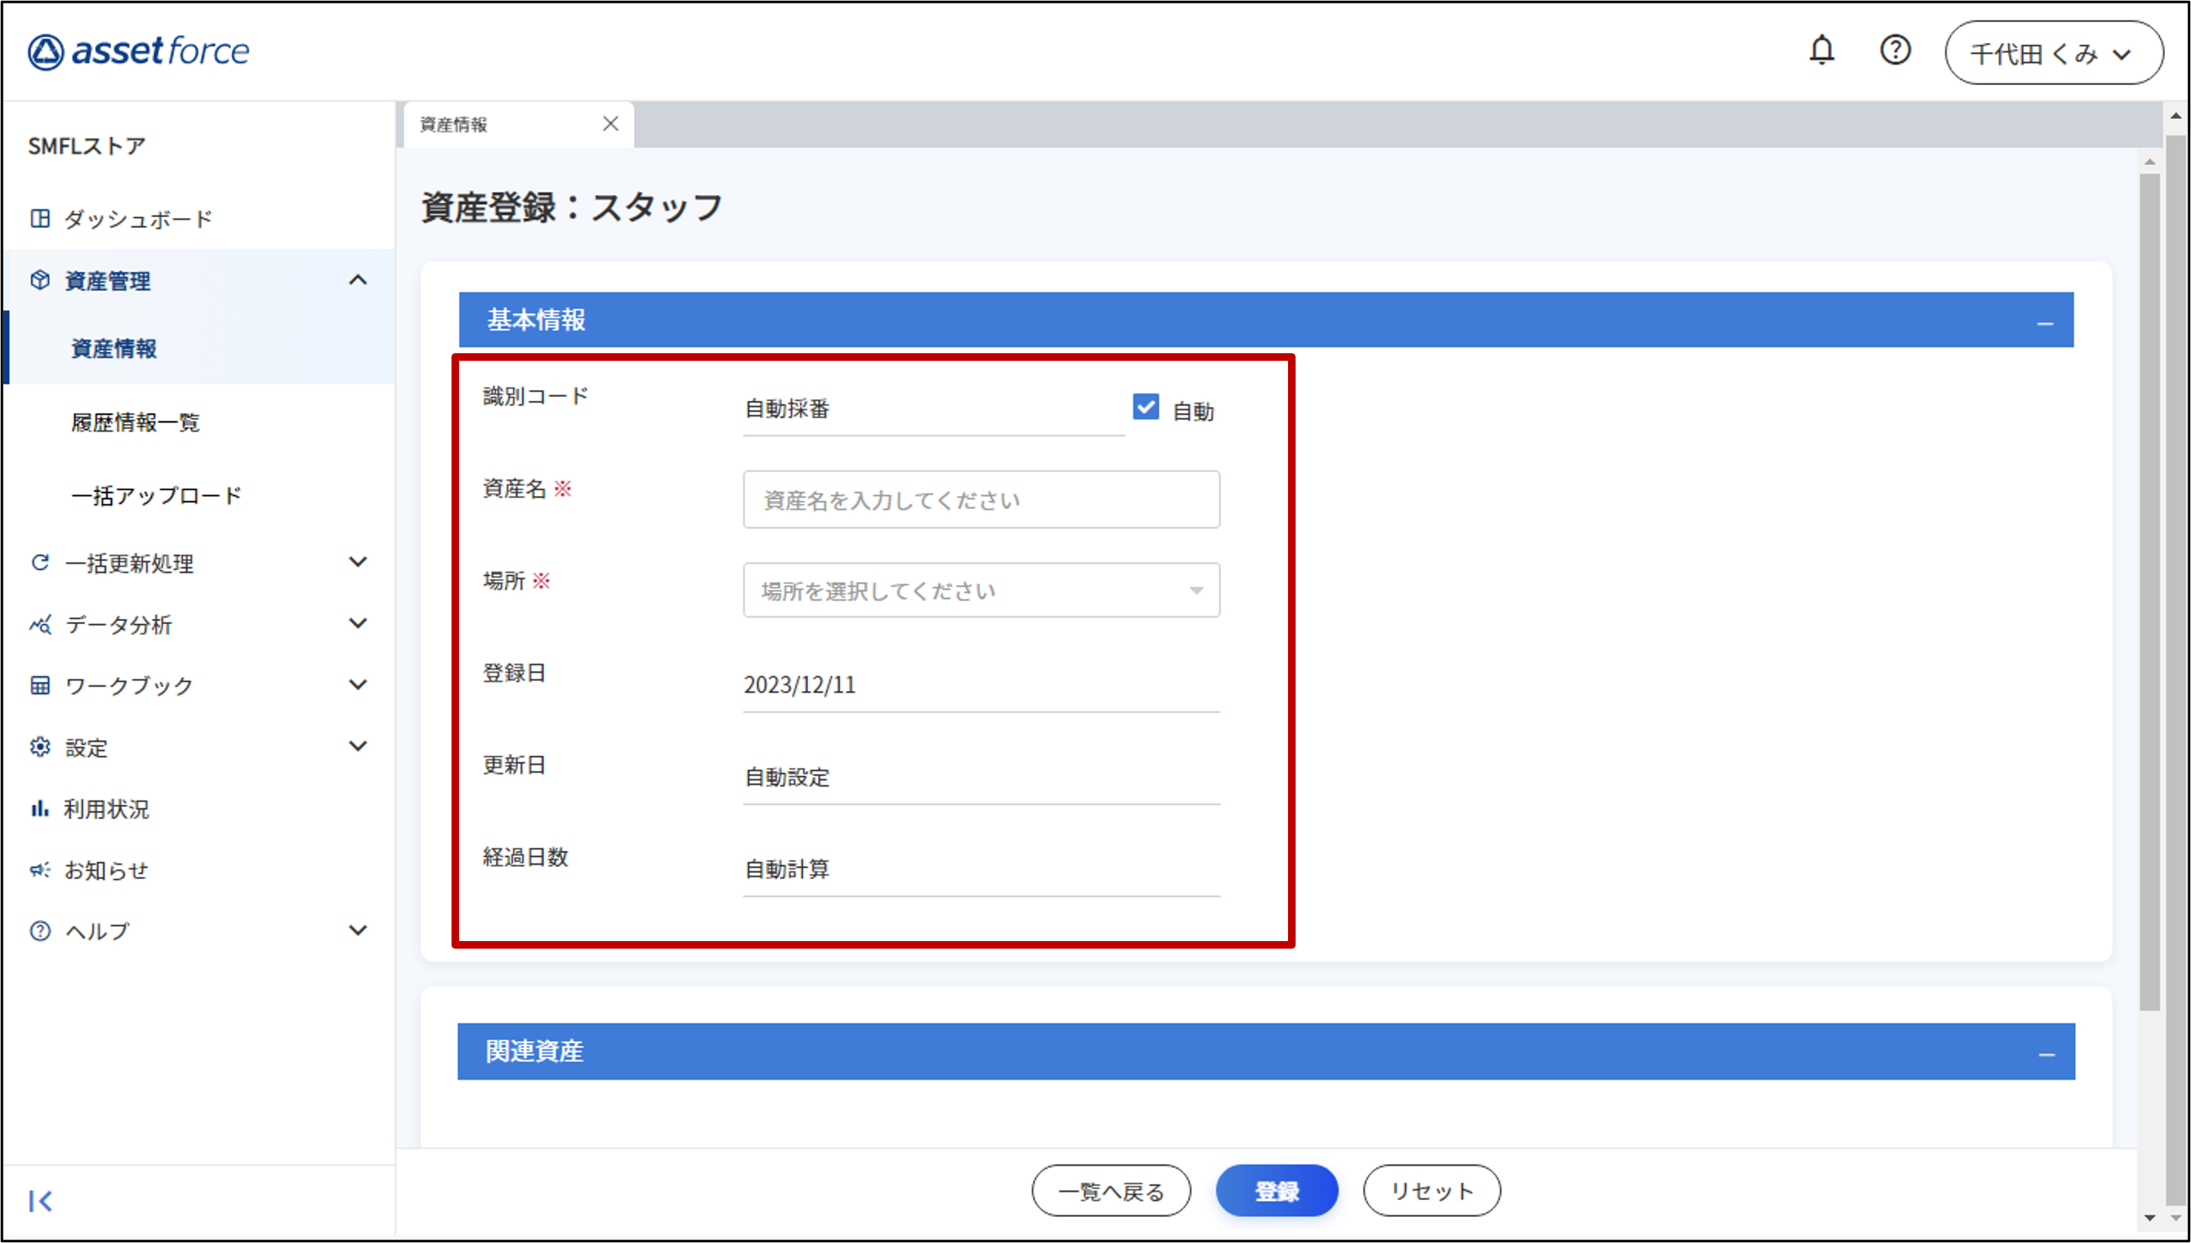Collapse the 基本情報 section
The width and height of the screenshot is (2191, 1243).
2044,322
